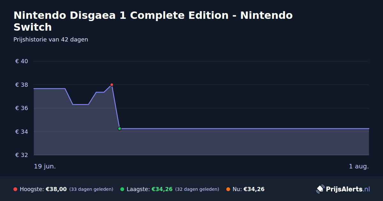Click the 33 dagen geleden note
Viewport: 383px width, 201px height.
point(91,189)
